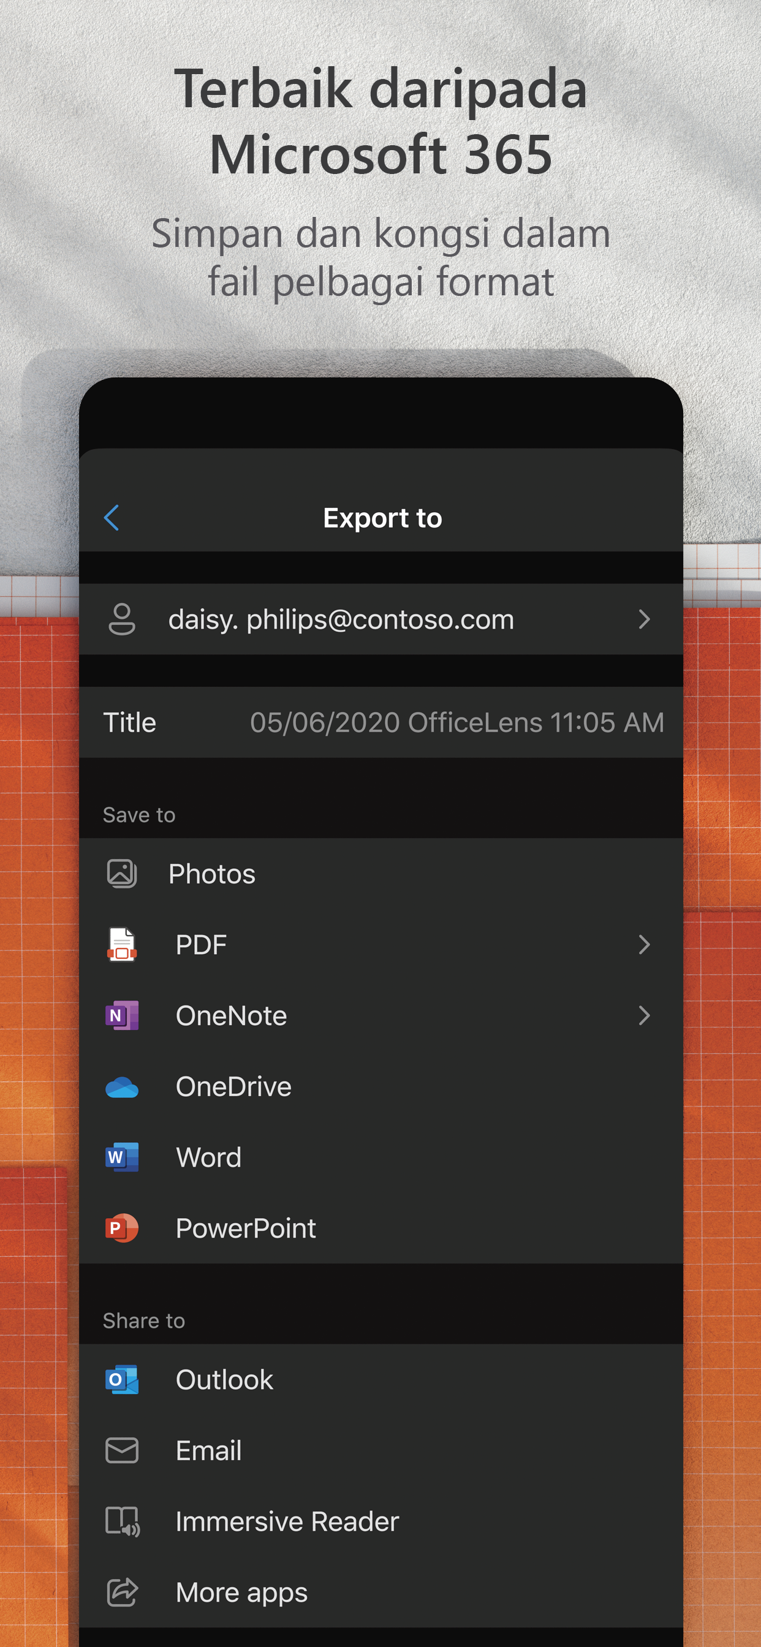Click the Title label
Image resolution: width=761 pixels, height=1647 pixels.
click(130, 722)
